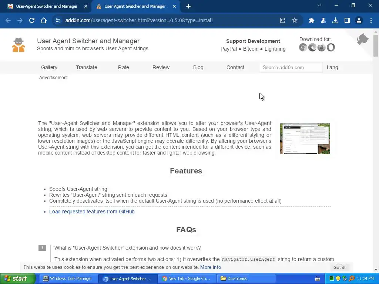
Task: Share this page icon in address bar
Action: tap(282, 21)
